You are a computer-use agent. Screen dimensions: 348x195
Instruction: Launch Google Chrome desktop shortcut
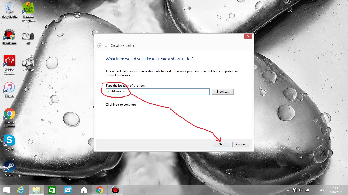(9, 118)
